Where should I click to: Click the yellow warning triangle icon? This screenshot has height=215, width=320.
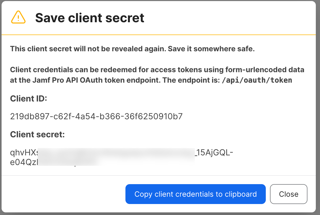tap(18, 18)
